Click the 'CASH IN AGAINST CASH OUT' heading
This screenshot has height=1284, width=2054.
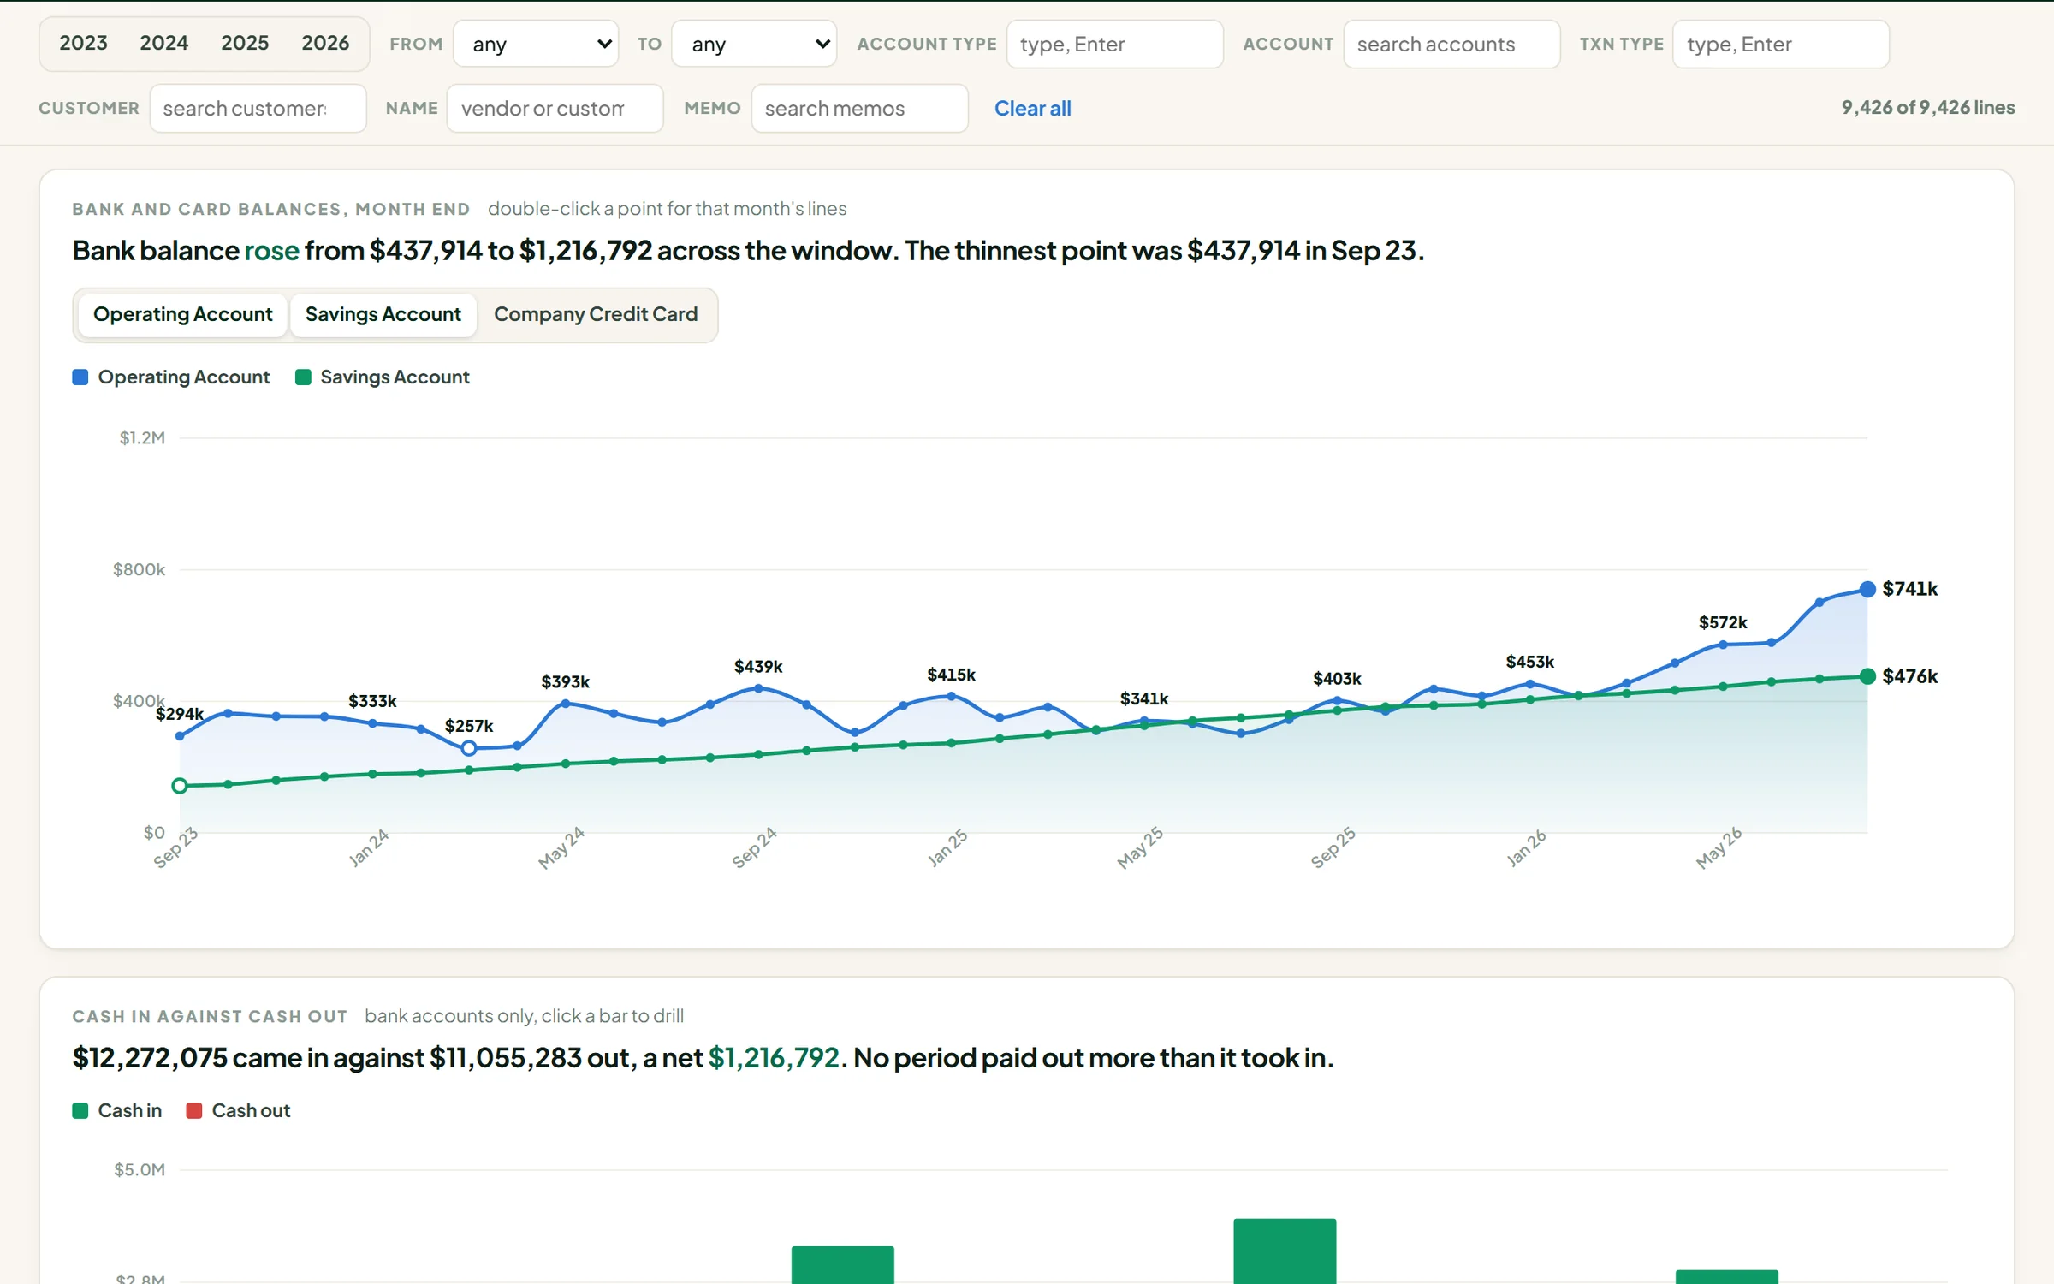[x=210, y=1016]
